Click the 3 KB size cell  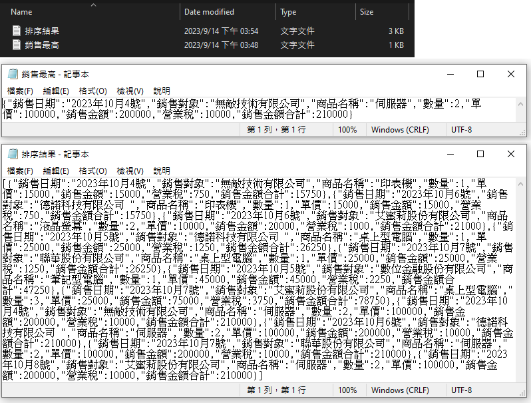(x=396, y=31)
